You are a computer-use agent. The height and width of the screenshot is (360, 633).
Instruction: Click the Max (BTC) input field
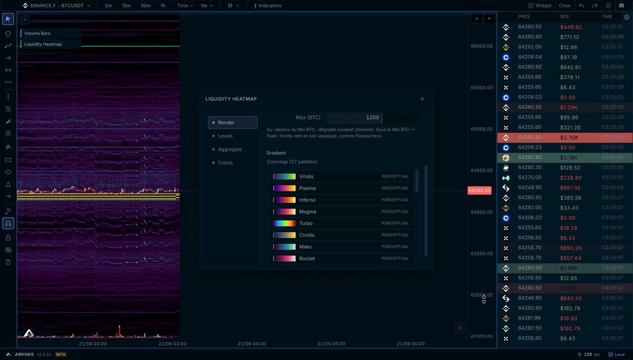[x=372, y=118]
